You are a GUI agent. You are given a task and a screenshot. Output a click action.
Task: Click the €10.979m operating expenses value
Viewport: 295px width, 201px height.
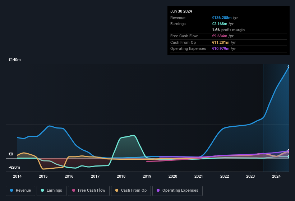tap(221, 48)
